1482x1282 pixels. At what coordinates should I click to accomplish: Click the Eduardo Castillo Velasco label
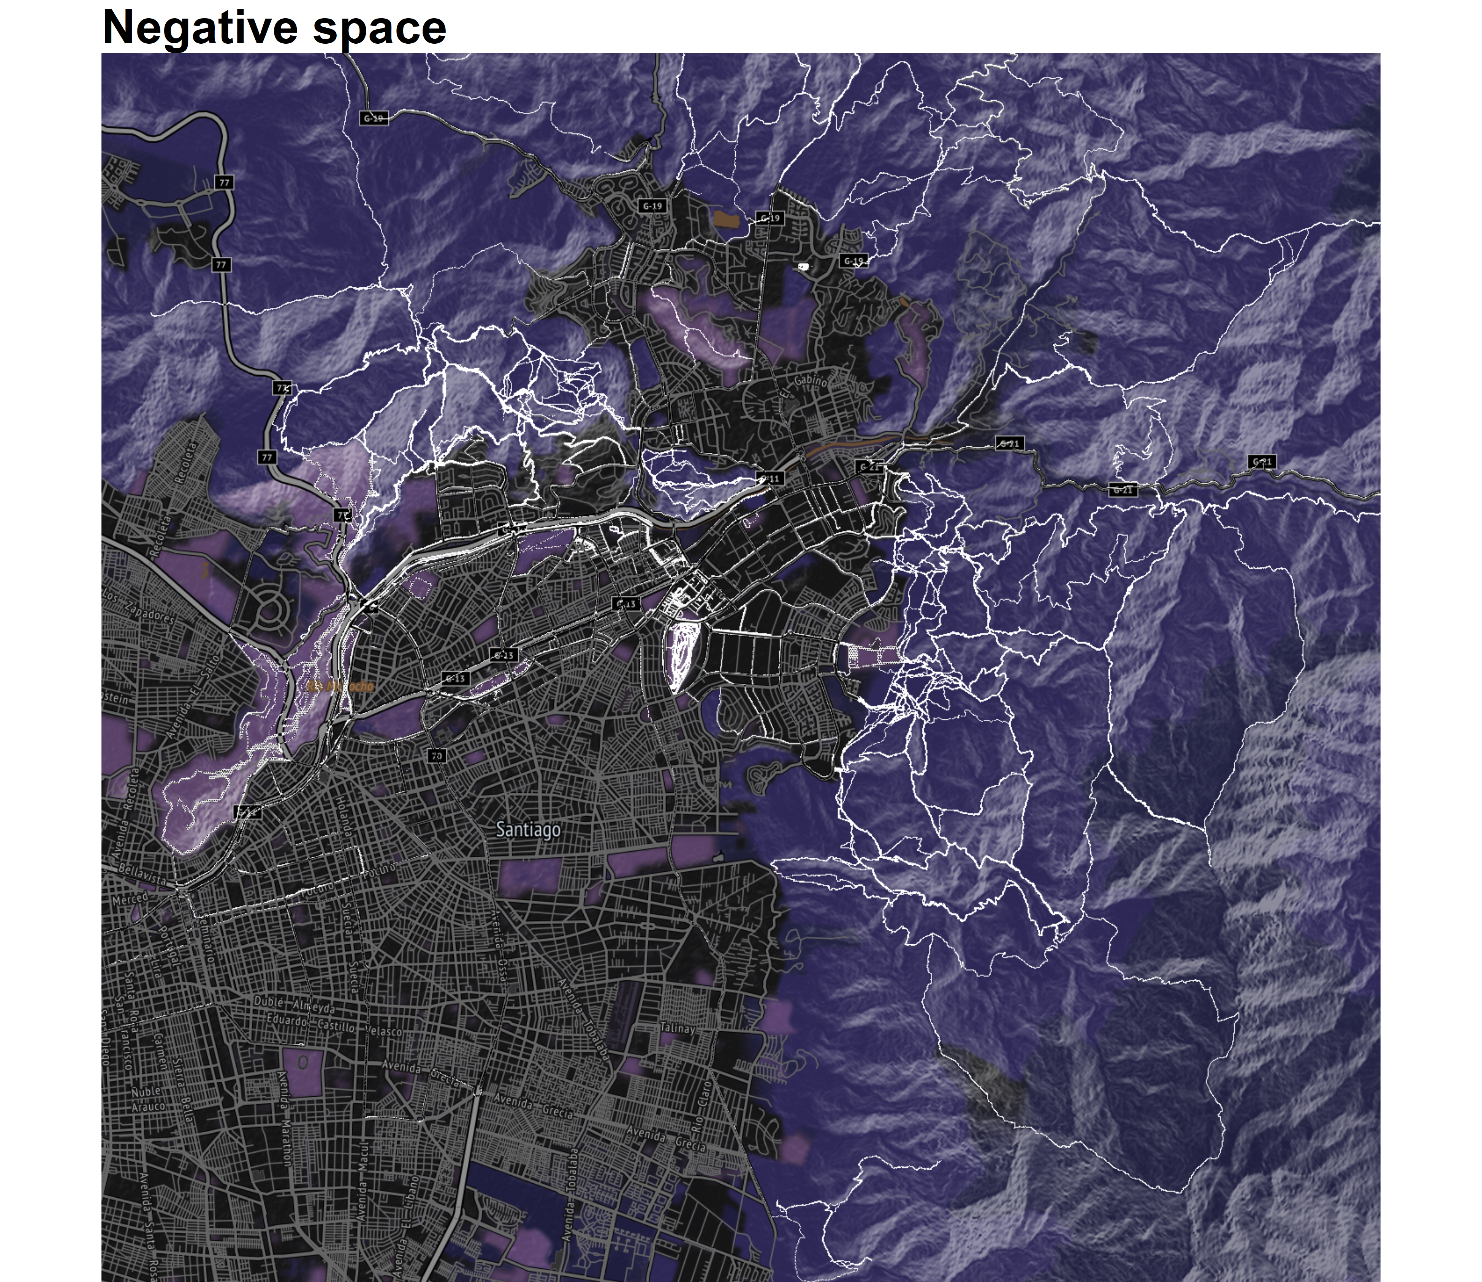click(334, 1025)
